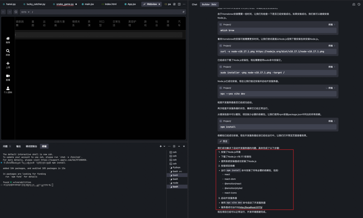Click the npm install command in chat
The image size is (363, 218).
click(228, 127)
